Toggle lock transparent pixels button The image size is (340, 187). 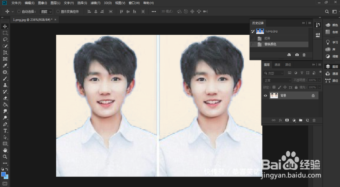274,87
